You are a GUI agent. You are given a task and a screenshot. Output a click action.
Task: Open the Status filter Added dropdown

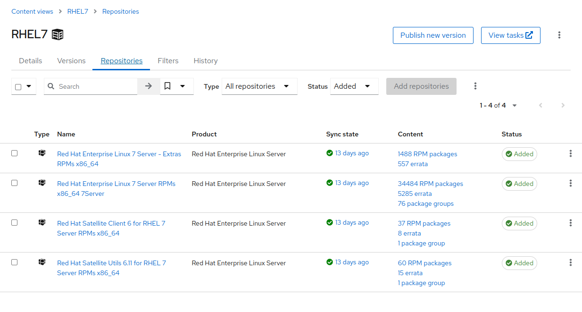[x=354, y=86]
